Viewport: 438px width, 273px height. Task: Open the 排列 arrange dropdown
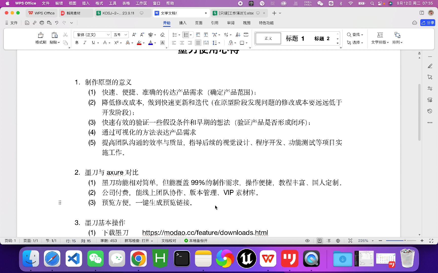(397, 38)
